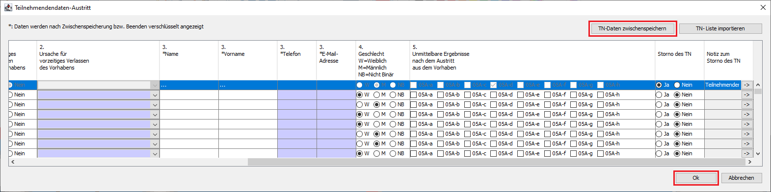
Task: Click the vertical scrollbar up arrow
Action: pos(758,85)
